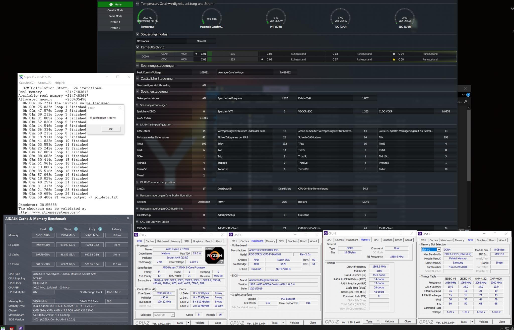Collapse the CAD Bus Laufwerk Stärke subsection
The width and height of the screenshot is (514, 330).
137,222
